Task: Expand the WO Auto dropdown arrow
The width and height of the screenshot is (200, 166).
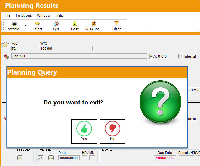Action: [105, 25]
